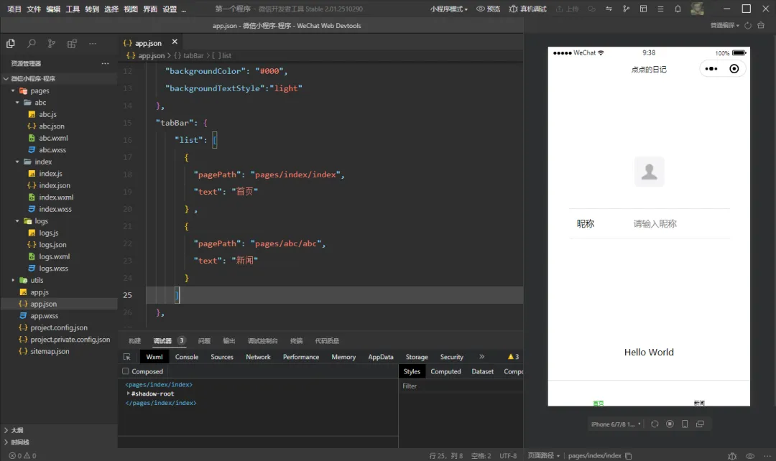This screenshot has width=776, height=461.
Task: Click simulator detach window icon
Action: 700,424
